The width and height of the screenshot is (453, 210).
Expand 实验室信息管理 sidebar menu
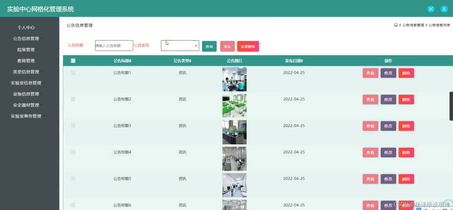coord(28,83)
